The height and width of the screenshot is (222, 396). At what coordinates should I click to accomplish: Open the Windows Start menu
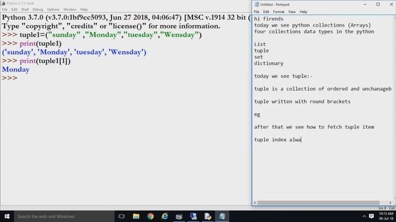pyautogui.click(x=7, y=216)
